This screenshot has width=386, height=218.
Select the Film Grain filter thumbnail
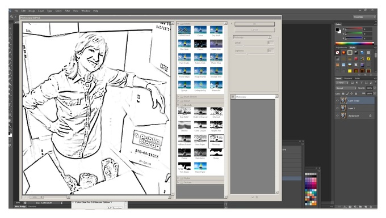pyautogui.click(x=184, y=44)
